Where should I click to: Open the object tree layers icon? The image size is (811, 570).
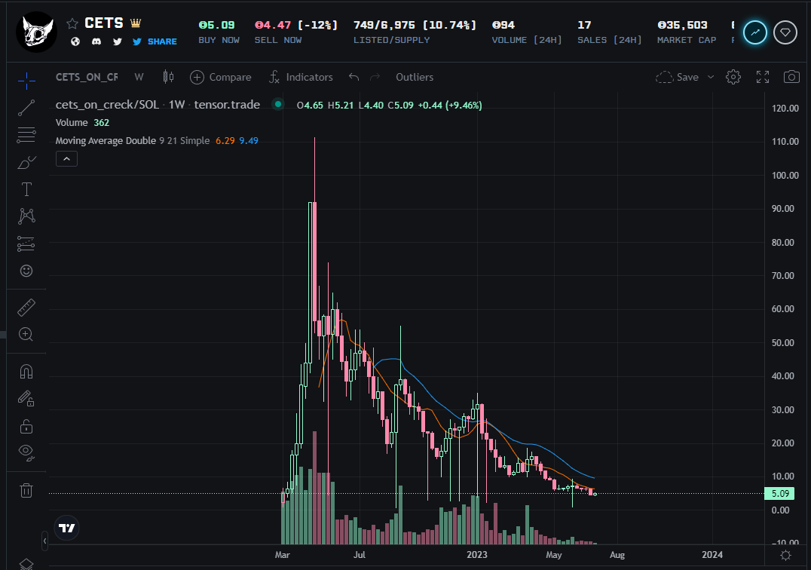[x=26, y=564]
